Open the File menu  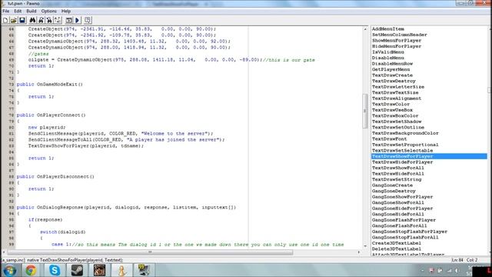coord(5,11)
